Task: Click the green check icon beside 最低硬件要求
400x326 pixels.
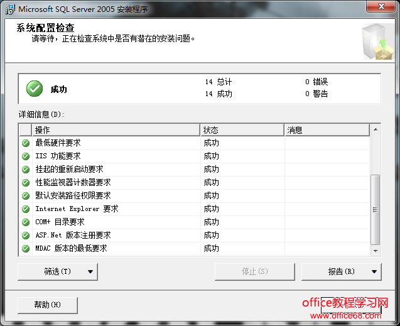Action: [26, 143]
